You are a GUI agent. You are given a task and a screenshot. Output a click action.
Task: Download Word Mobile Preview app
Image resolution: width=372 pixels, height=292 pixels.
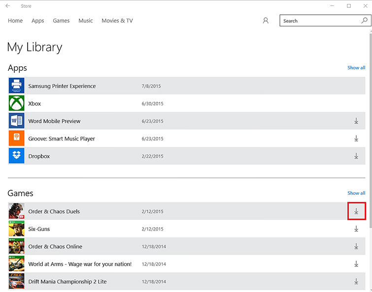[x=356, y=121]
